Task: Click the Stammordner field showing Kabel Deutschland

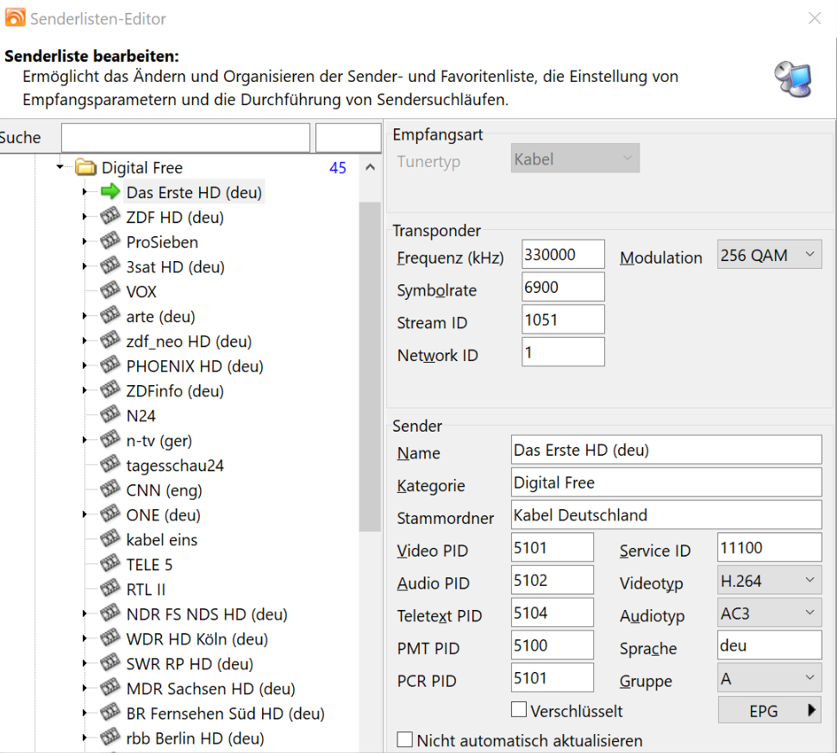Action: pos(666,514)
